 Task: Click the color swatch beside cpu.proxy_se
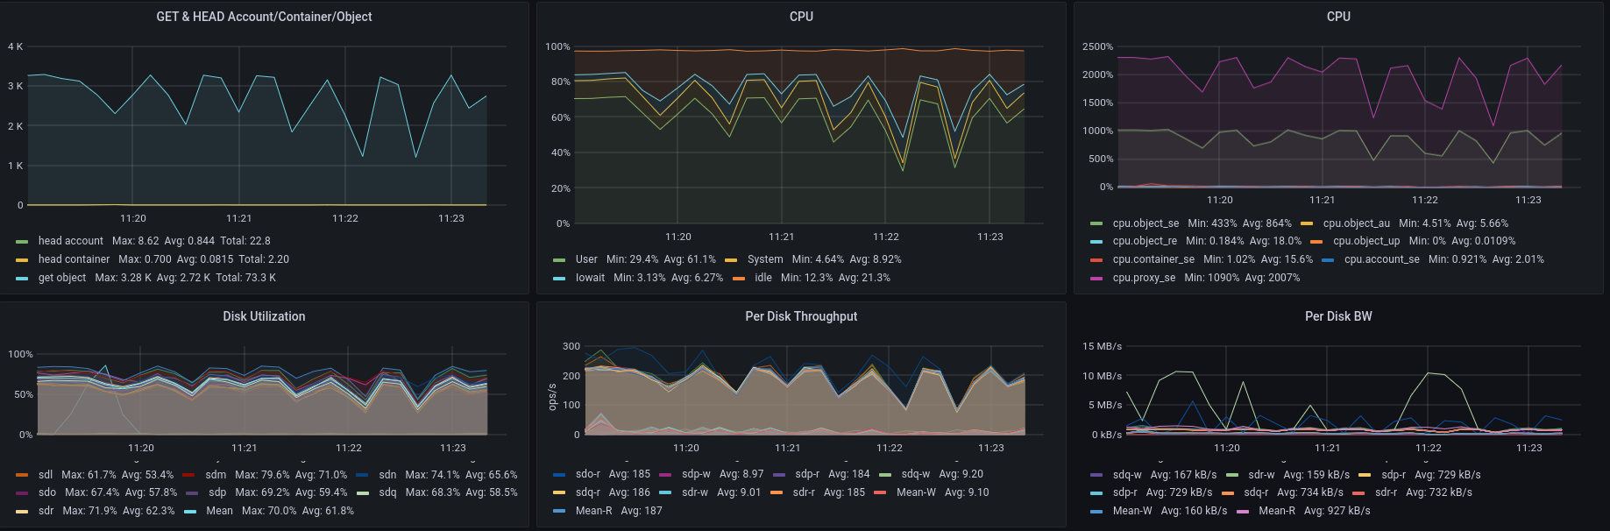pyautogui.click(x=1096, y=279)
